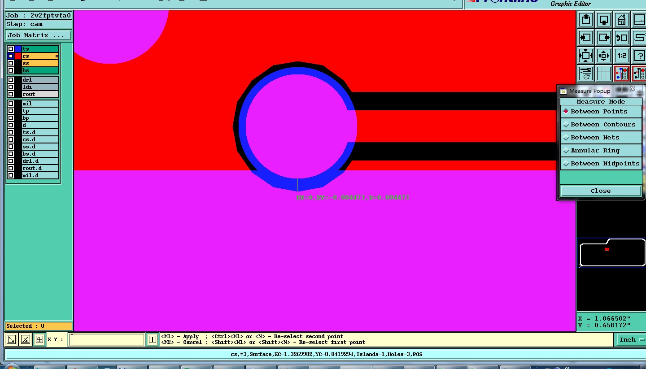Click the 1:2 scale icon

pos(622,56)
